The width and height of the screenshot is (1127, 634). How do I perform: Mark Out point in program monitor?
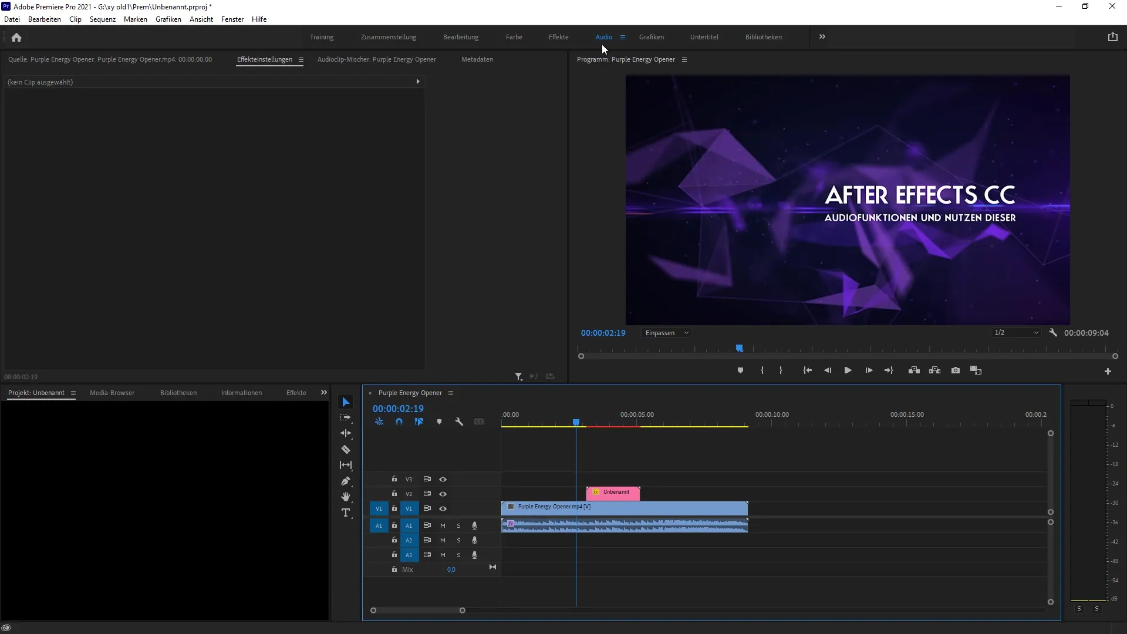[781, 370]
